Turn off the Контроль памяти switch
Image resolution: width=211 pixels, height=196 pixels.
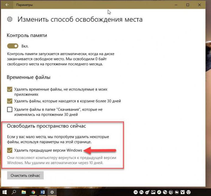(13, 46)
